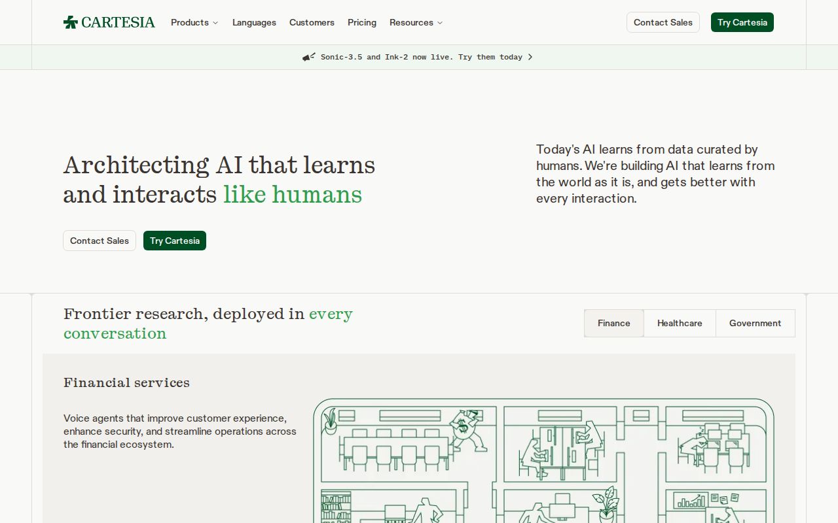Image resolution: width=838 pixels, height=523 pixels.
Task: Switch to the Healthcare tab
Action: pos(680,323)
